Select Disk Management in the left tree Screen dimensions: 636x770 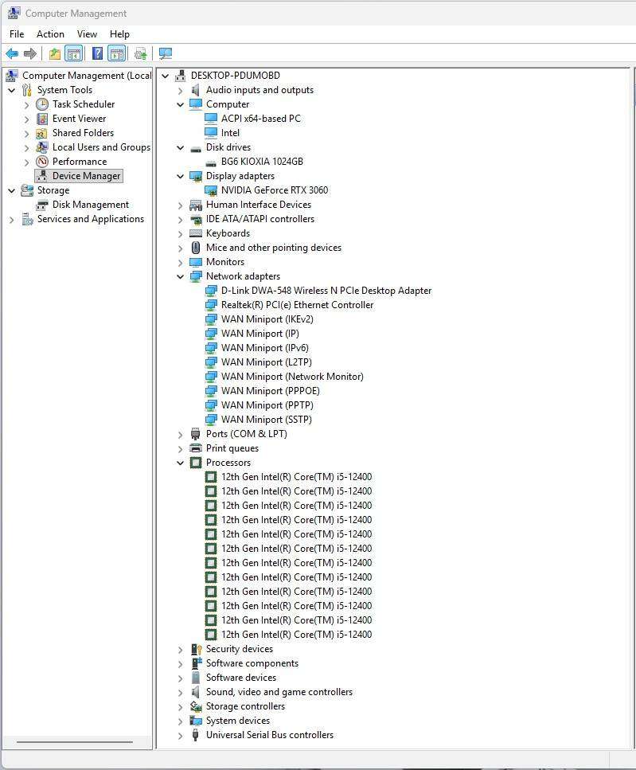coord(90,205)
